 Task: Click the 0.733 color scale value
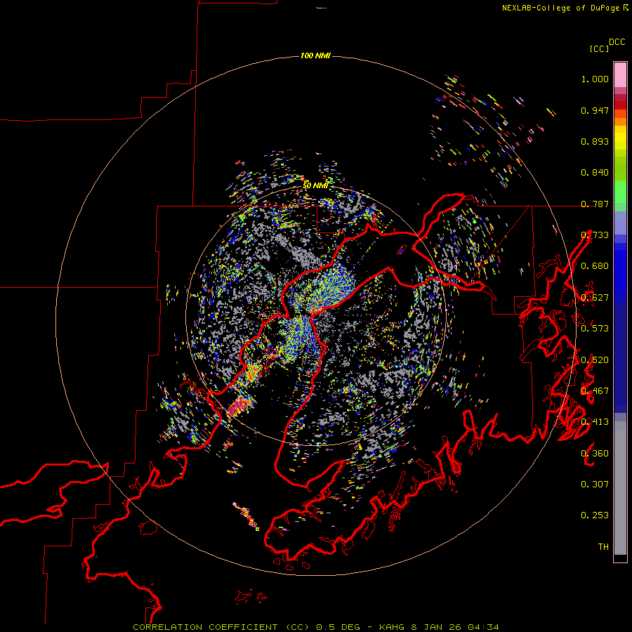point(595,235)
